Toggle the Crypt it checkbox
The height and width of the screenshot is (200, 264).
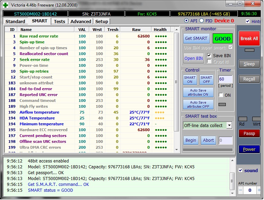209,61
